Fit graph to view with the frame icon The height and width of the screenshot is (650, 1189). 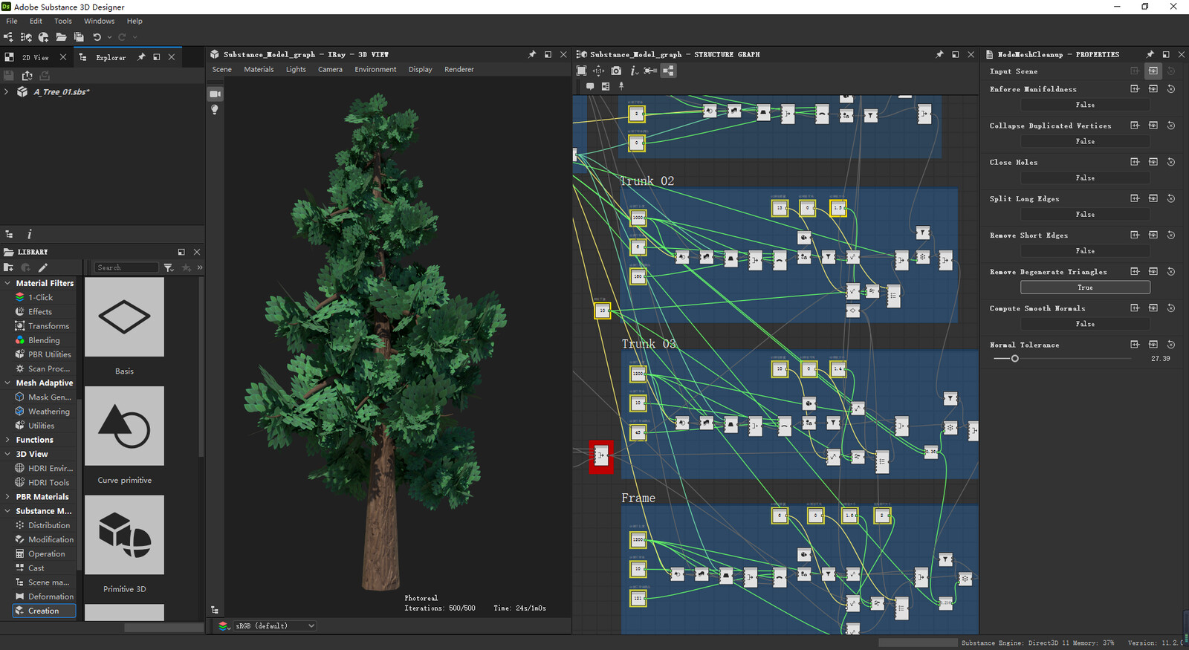(x=581, y=71)
